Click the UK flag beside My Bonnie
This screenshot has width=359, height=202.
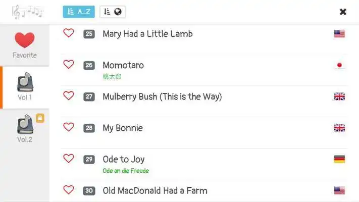[x=339, y=128]
